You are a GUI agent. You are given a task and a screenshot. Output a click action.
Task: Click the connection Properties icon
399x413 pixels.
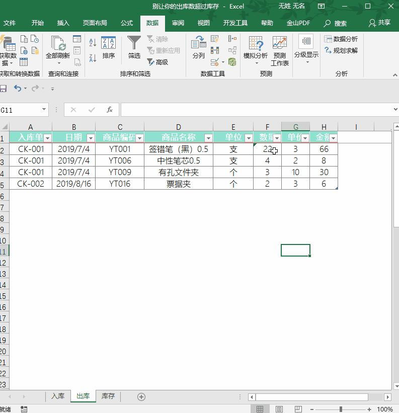coord(77,50)
